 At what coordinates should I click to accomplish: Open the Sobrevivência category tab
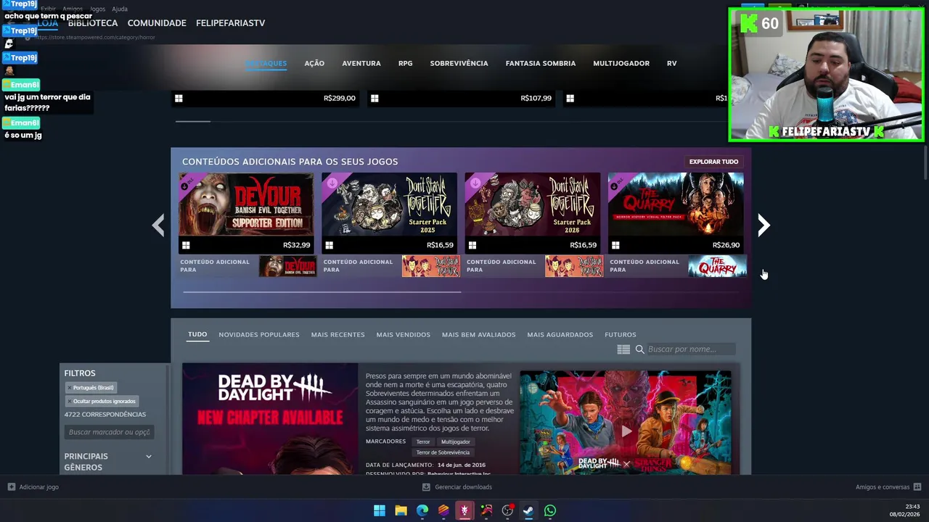[459, 63]
